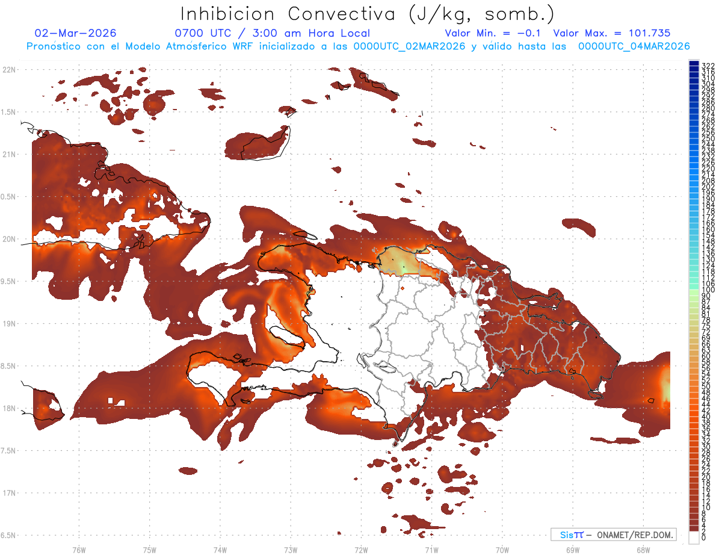Click the darkest navy color bar swatch at 322
The height and width of the screenshot is (558, 722).
694,64
